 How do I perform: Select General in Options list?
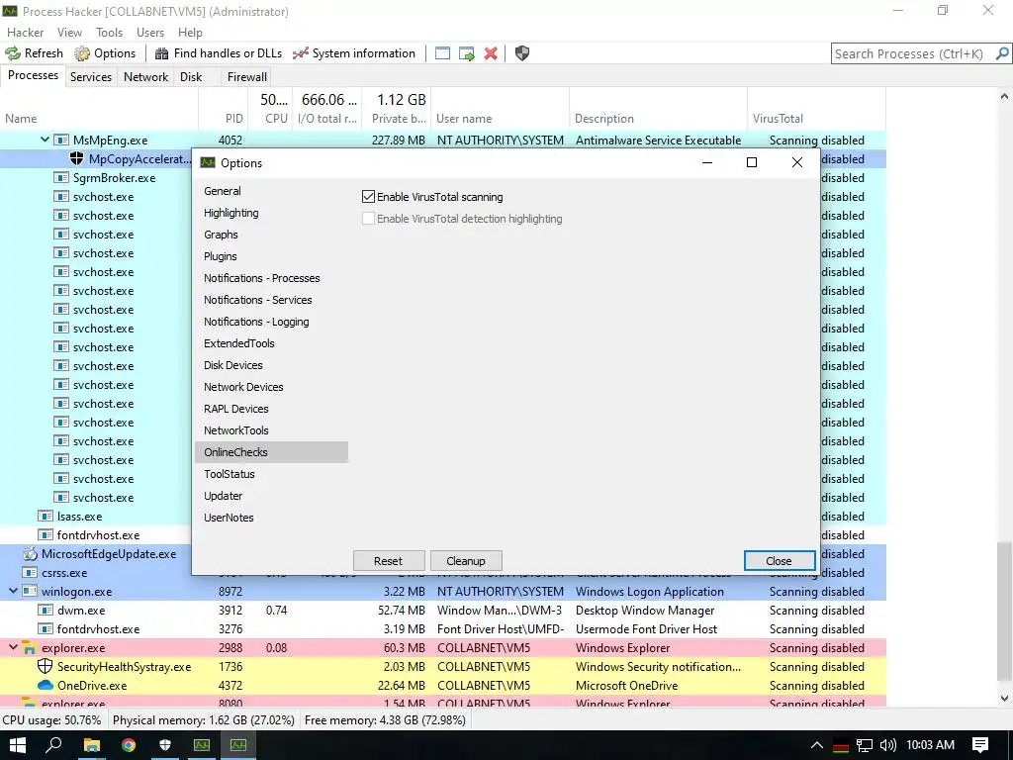(x=223, y=191)
